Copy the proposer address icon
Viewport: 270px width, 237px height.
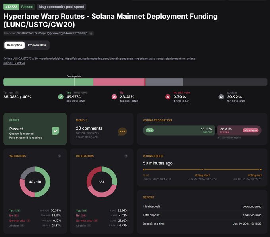pos(91,34)
